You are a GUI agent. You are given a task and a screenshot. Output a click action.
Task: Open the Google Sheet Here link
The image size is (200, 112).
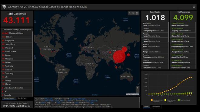(x=58, y=103)
